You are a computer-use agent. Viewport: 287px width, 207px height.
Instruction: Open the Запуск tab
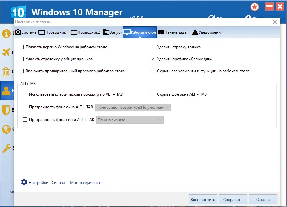[112, 32]
